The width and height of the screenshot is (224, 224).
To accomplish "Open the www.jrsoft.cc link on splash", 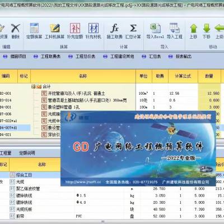I will [x=83, y=182].
